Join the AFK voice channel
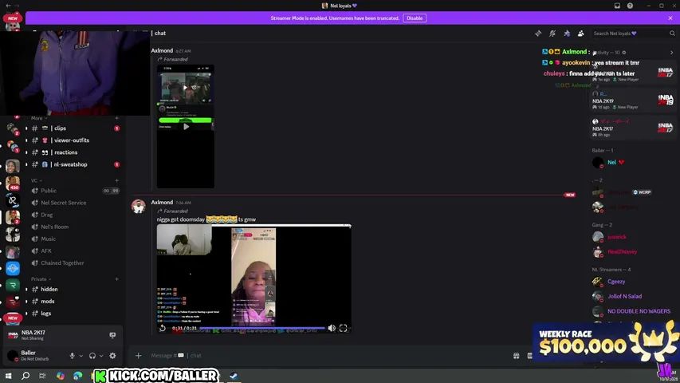This screenshot has width=680, height=383. click(46, 251)
